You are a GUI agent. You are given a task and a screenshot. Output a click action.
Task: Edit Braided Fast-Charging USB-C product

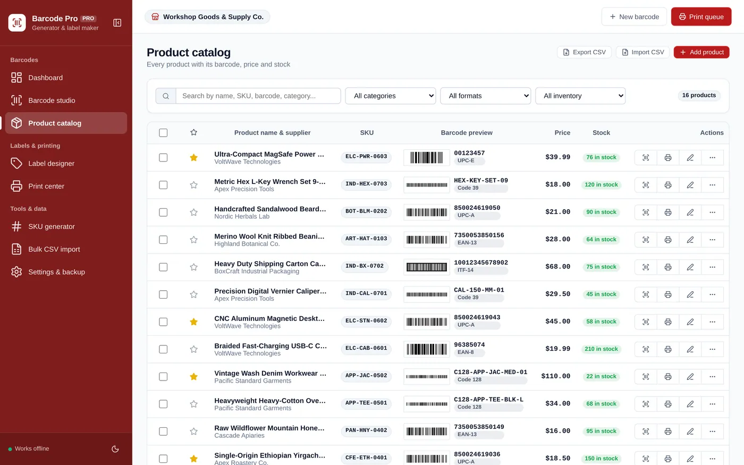[x=690, y=349]
